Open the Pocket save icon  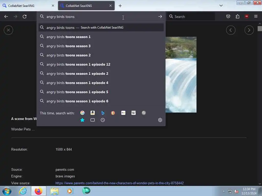[x=228, y=16]
